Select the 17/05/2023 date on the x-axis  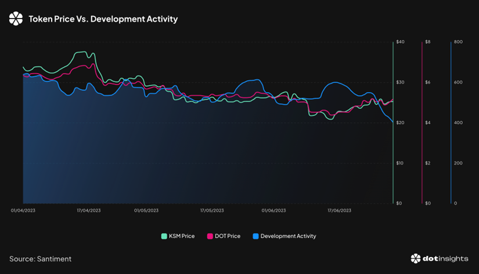pos(212,211)
